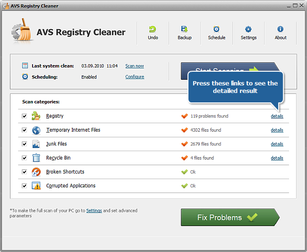Click the 'Enabled' scheduling status text
The image size is (307, 252).
click(89, 77)
